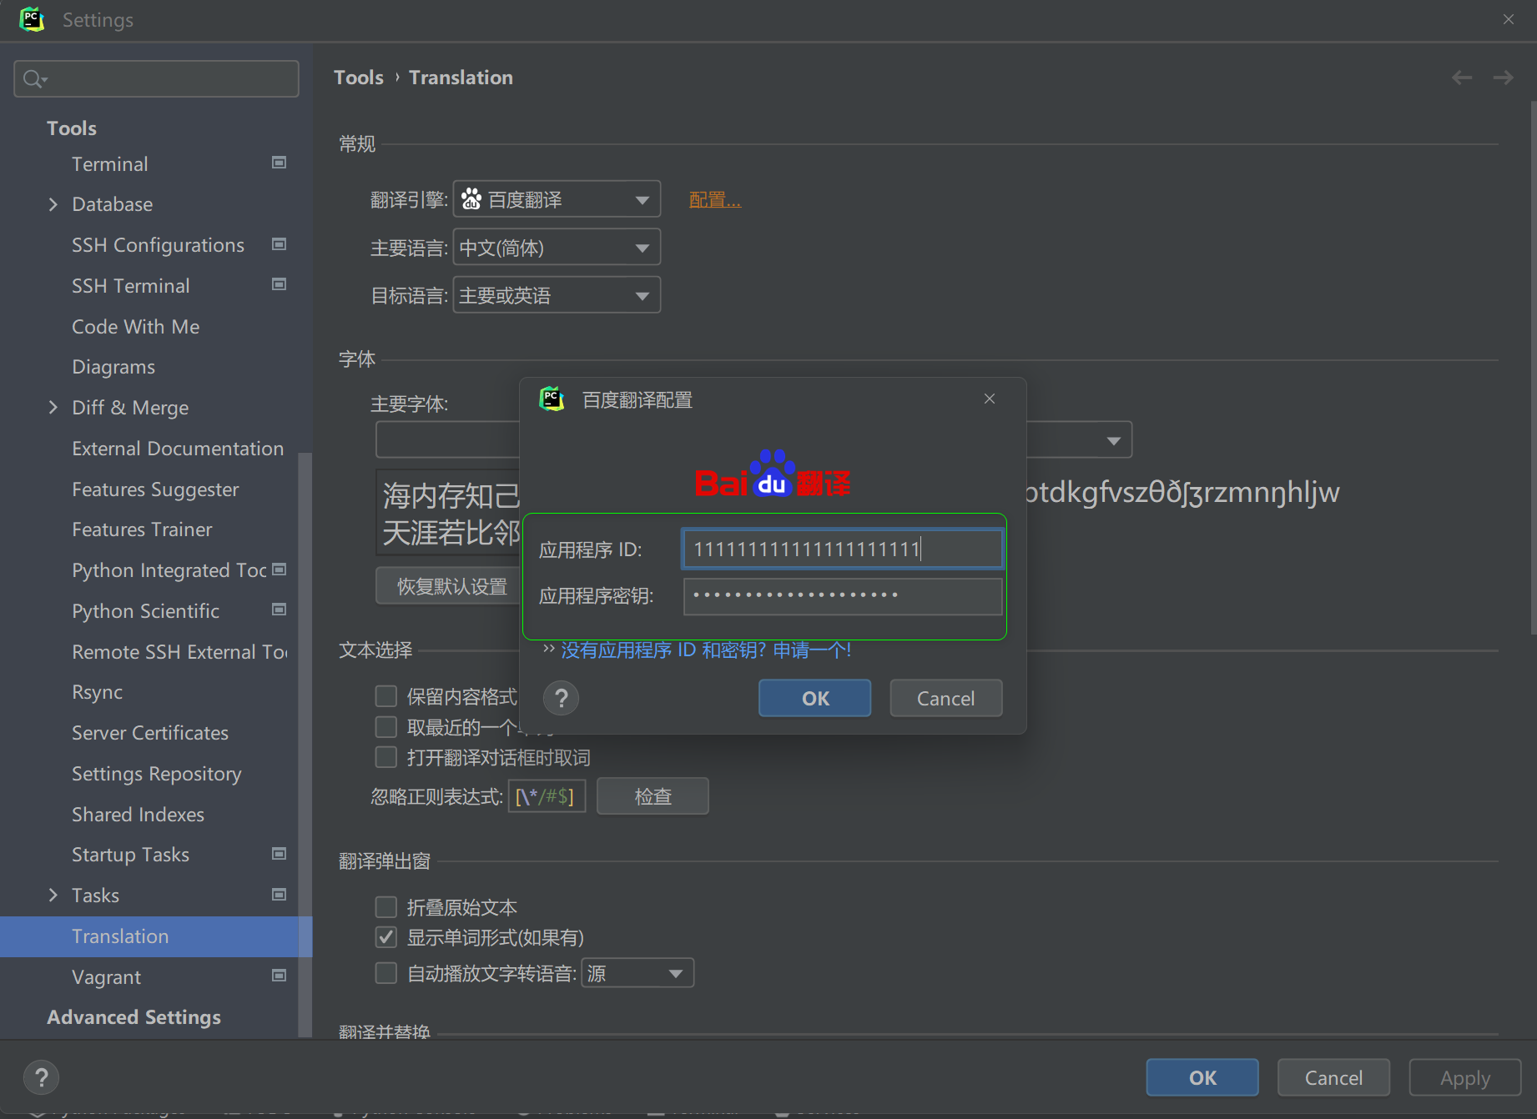1537x1119 pixels.
Task: Click the Baidu Translate logo in dialog
Action: [x=773, y=474]
